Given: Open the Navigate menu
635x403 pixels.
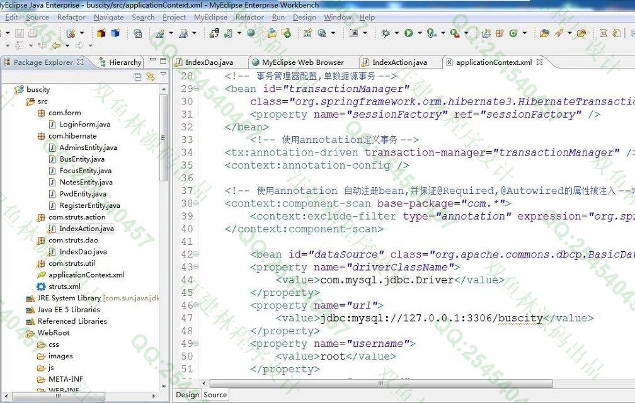Looking at the screenshot, I should click(x=108, y=18).
